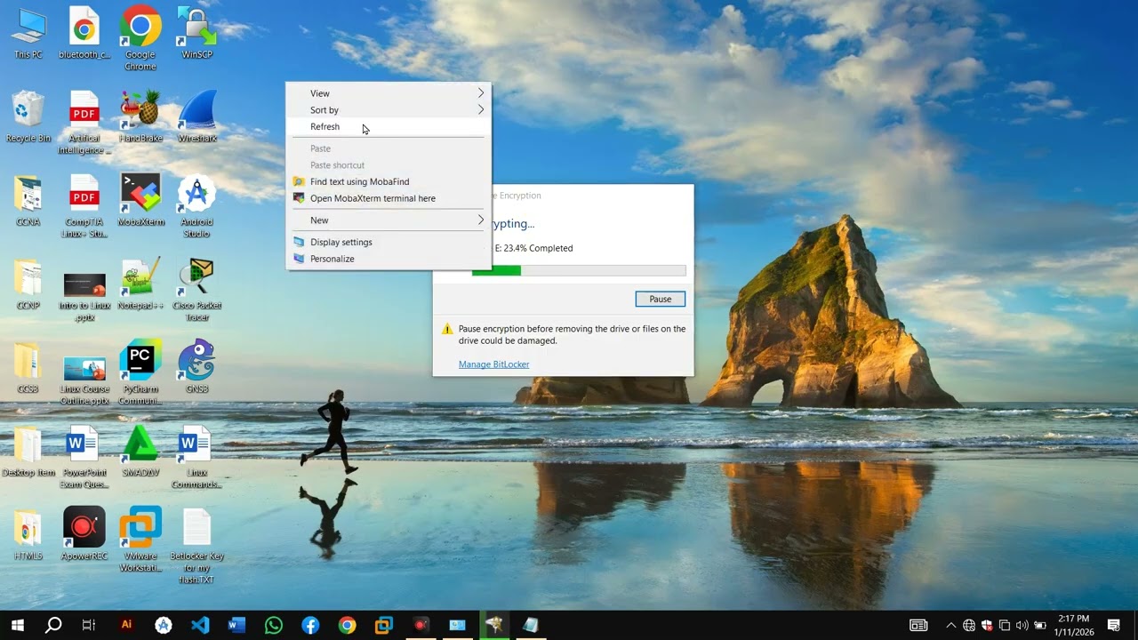The image size is (1138, 640).
Task: Select Linux Course Outline.pptx file
Action: coord(84,380)
